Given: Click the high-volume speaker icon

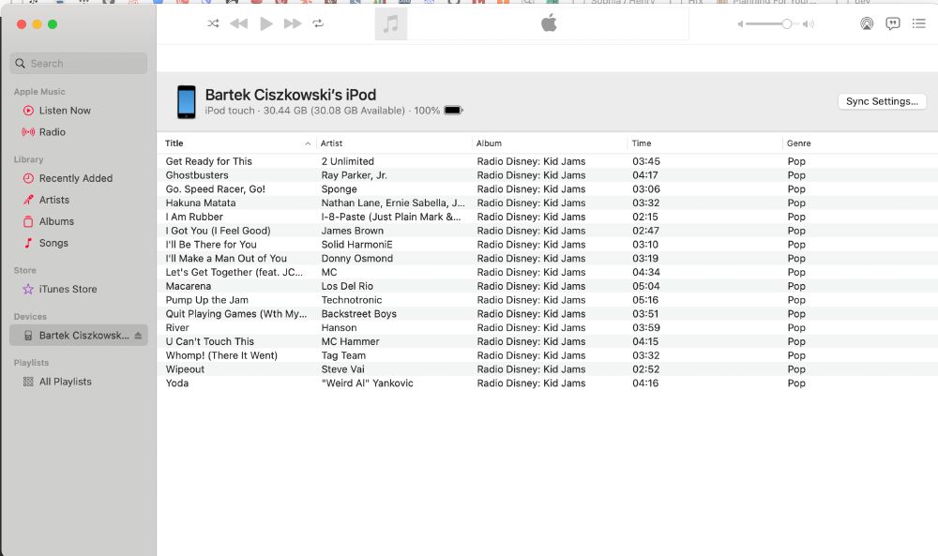Looking at the screenshot, I should click(x=809, y=24).
